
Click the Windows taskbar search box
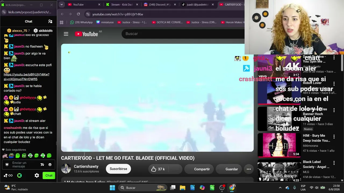pyautogui.click(x=143, y=188)
